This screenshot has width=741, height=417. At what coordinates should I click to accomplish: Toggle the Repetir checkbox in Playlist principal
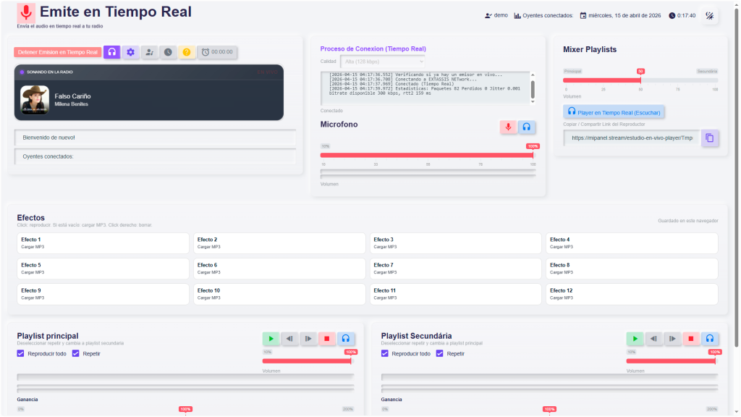76,353
